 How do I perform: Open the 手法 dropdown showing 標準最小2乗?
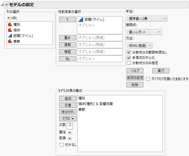point(147,19)
